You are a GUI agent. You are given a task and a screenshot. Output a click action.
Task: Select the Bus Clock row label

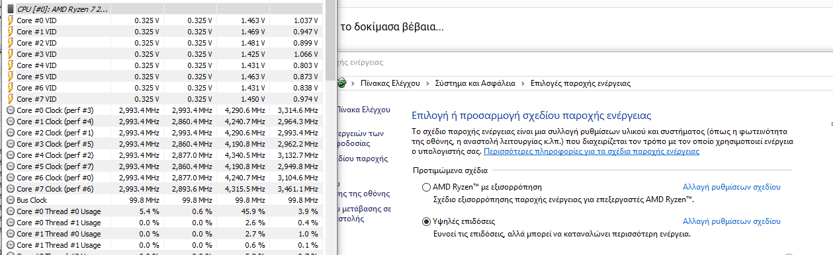click(x=32, y=200)
